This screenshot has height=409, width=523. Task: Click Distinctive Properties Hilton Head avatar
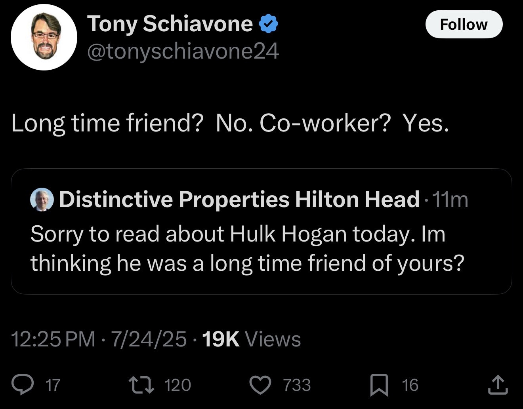42,200
